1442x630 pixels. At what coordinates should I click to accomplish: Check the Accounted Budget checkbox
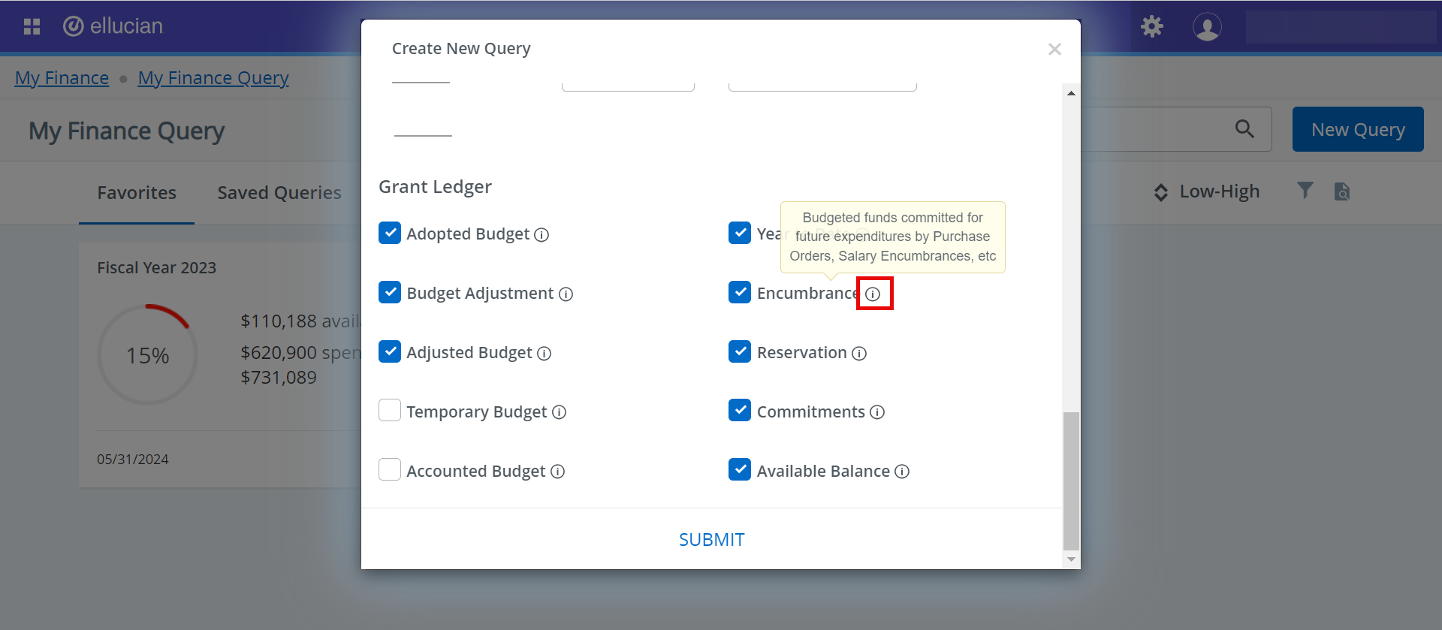390,470
